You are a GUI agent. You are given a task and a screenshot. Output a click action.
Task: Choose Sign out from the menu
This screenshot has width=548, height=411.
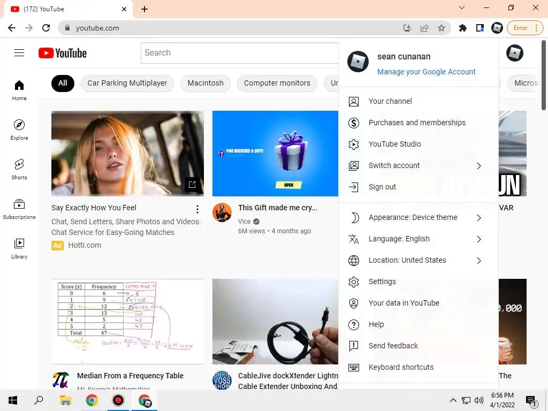pyautogui.click(x=418, y=187)
